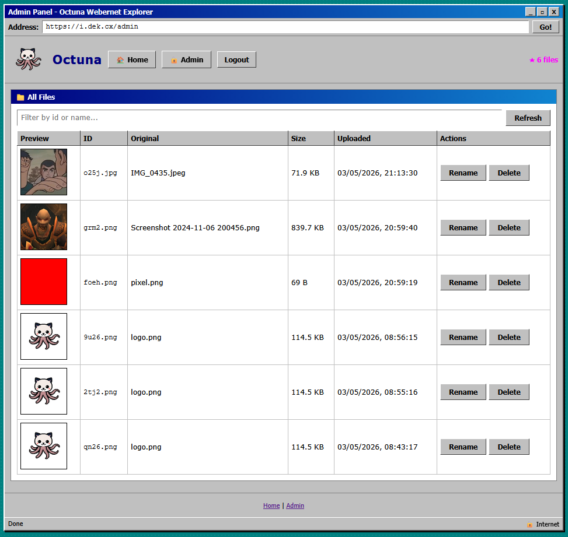
Task: Open the Admin navigation button
Action: point(186,59)
